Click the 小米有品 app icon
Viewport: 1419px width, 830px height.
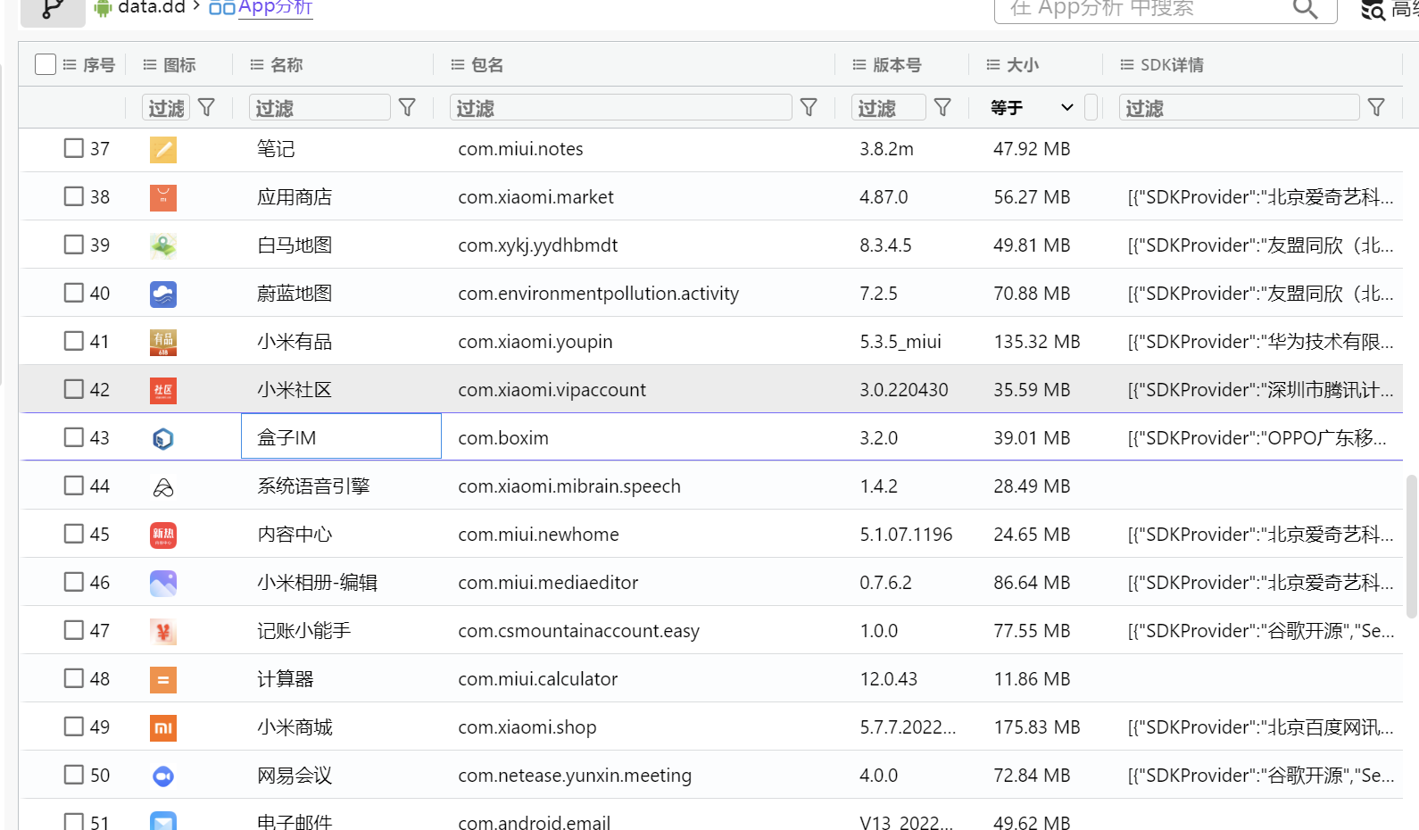coord(163,342)
